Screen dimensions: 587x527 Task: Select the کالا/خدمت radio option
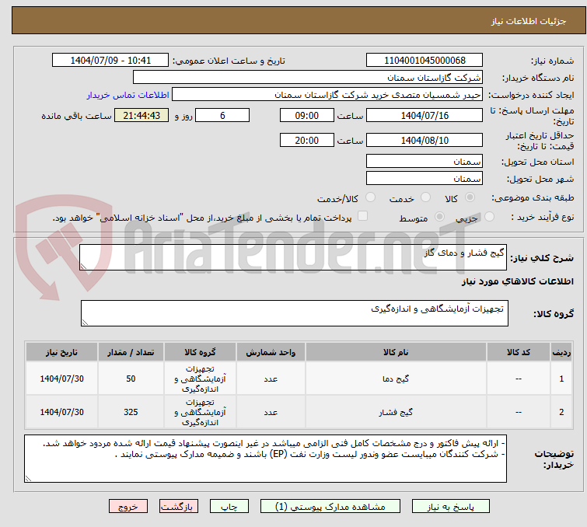(370, 197)
